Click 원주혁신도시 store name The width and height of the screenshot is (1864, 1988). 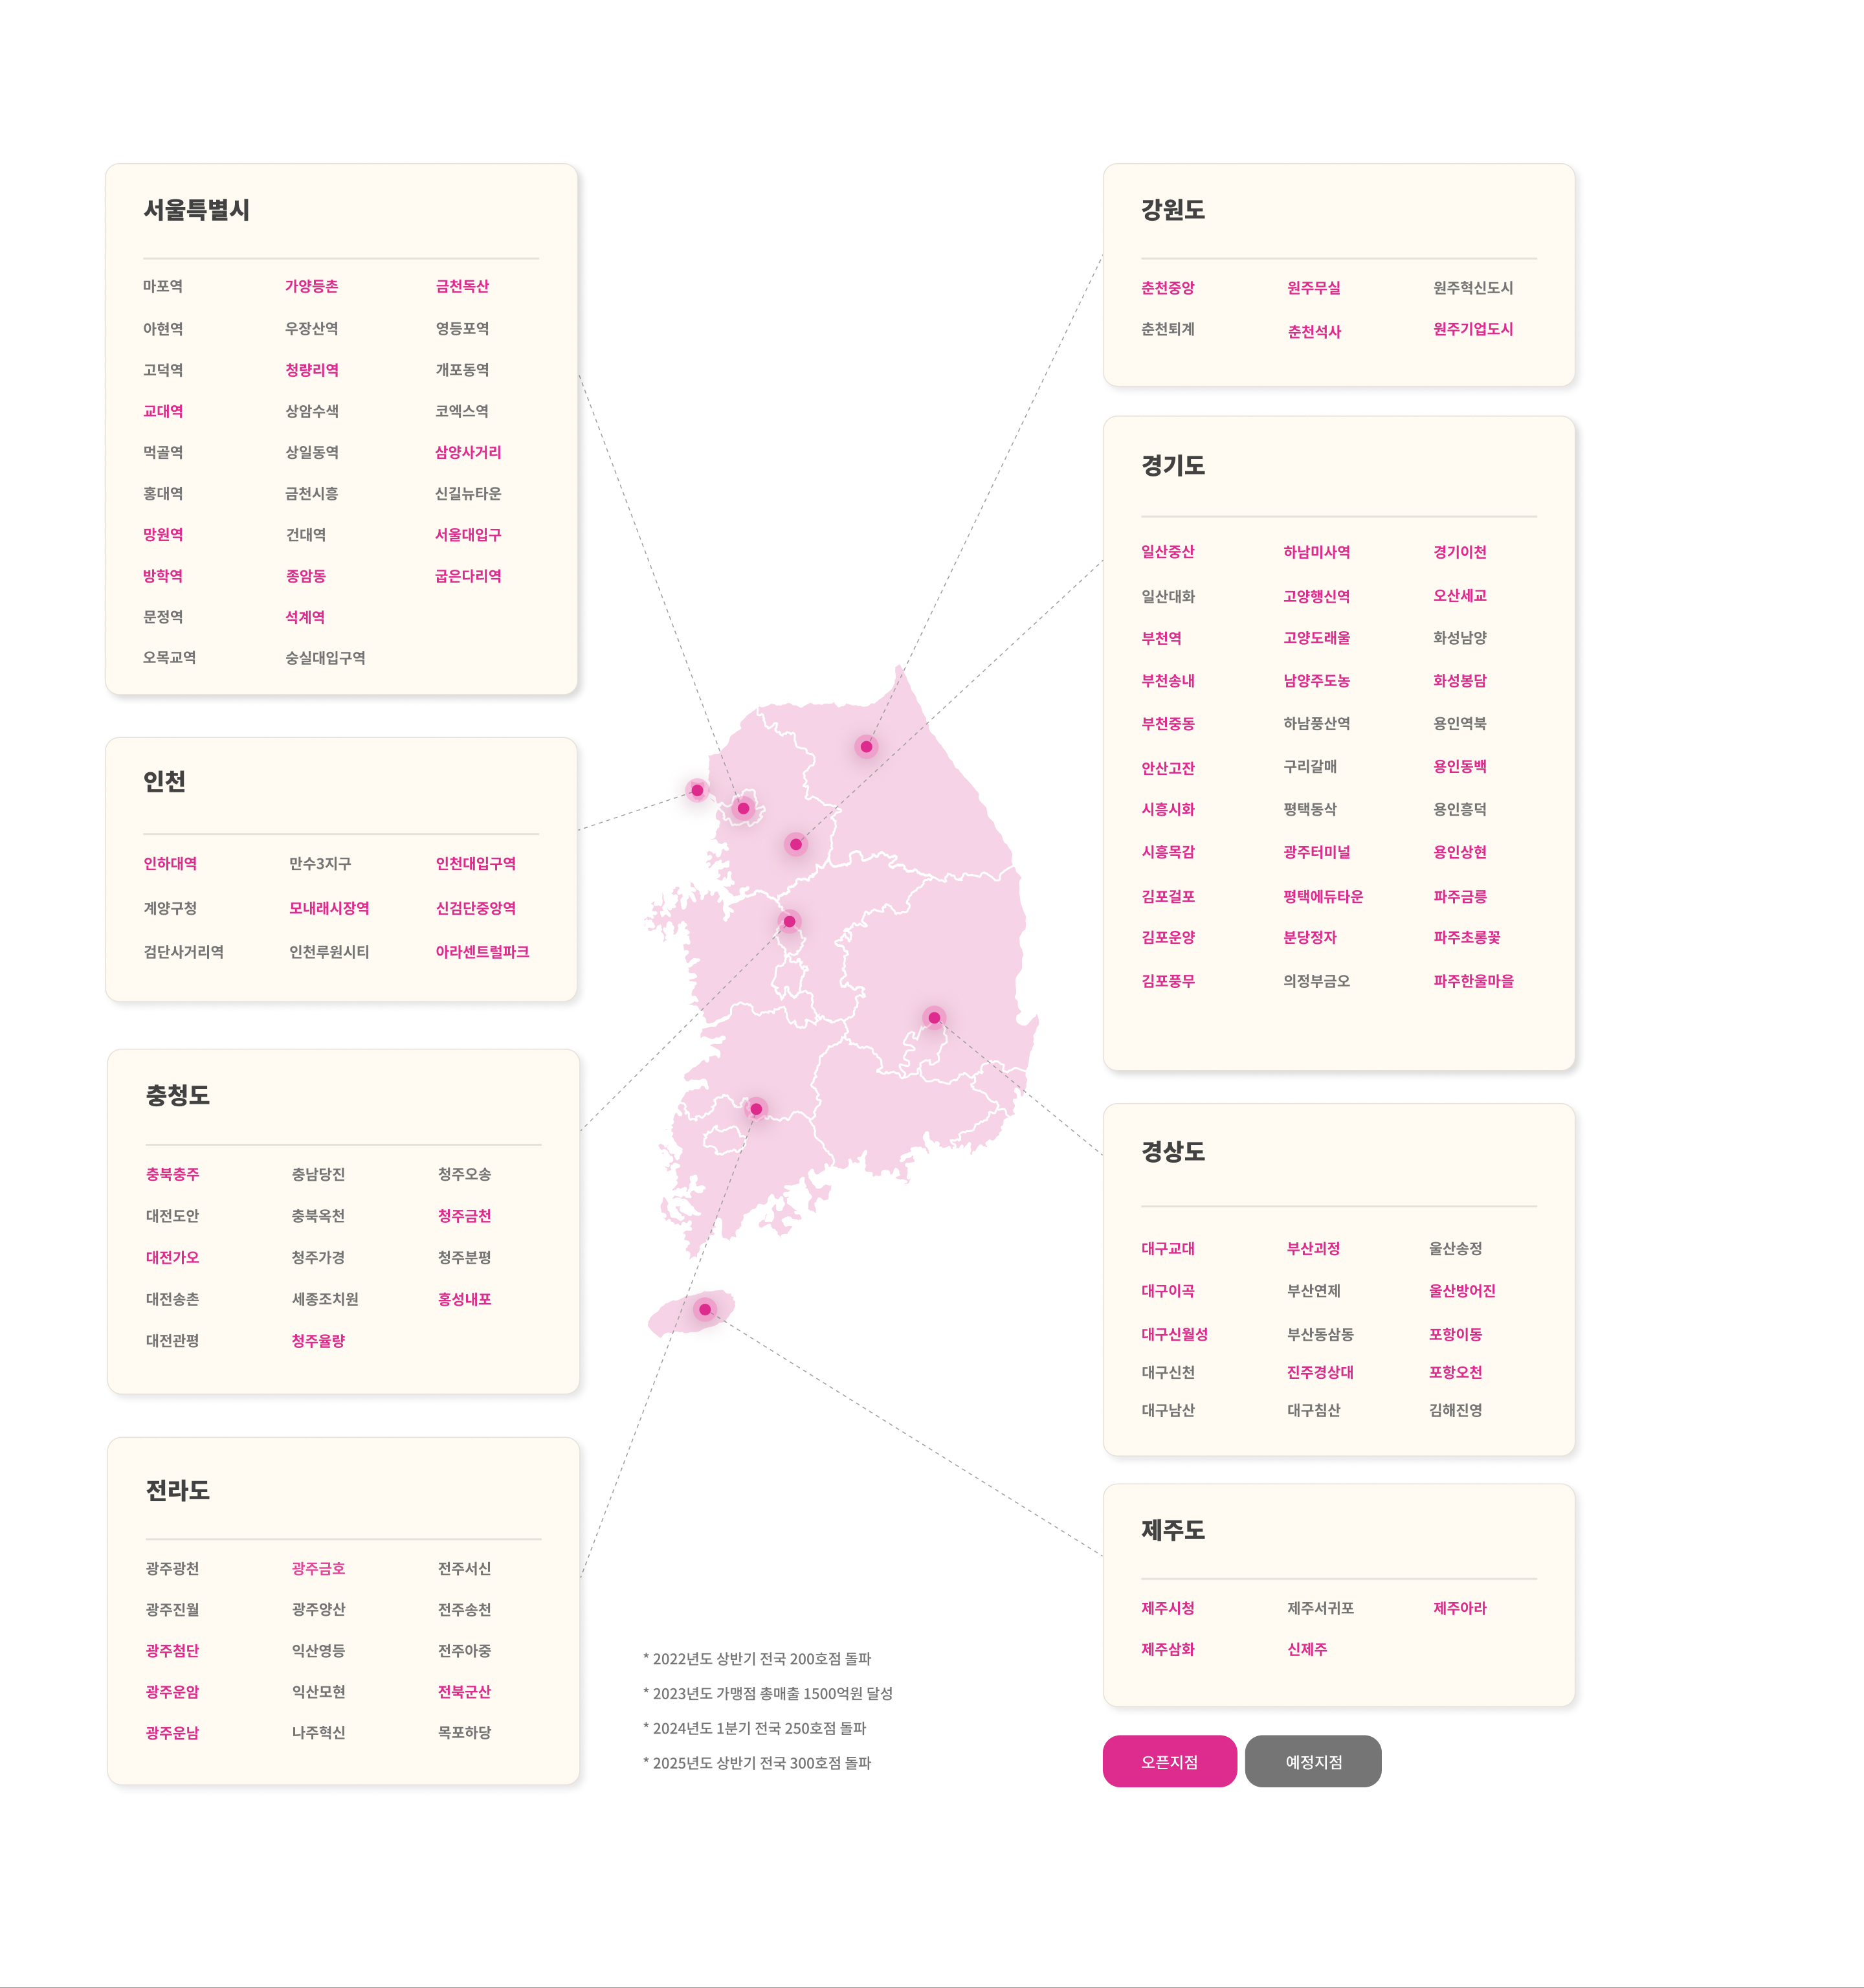click(1473, 288)
